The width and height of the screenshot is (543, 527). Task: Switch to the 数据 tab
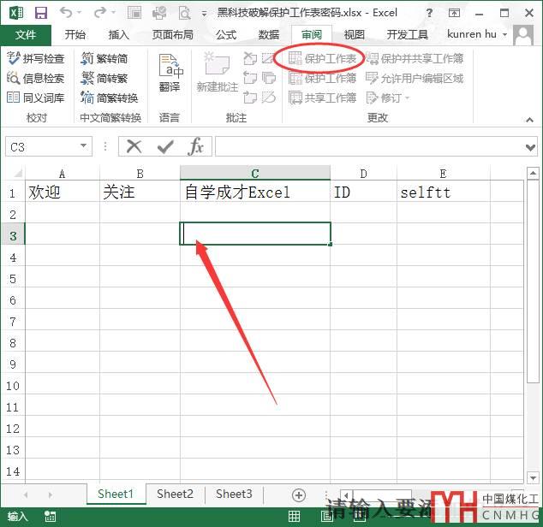[x=269, y=34]
